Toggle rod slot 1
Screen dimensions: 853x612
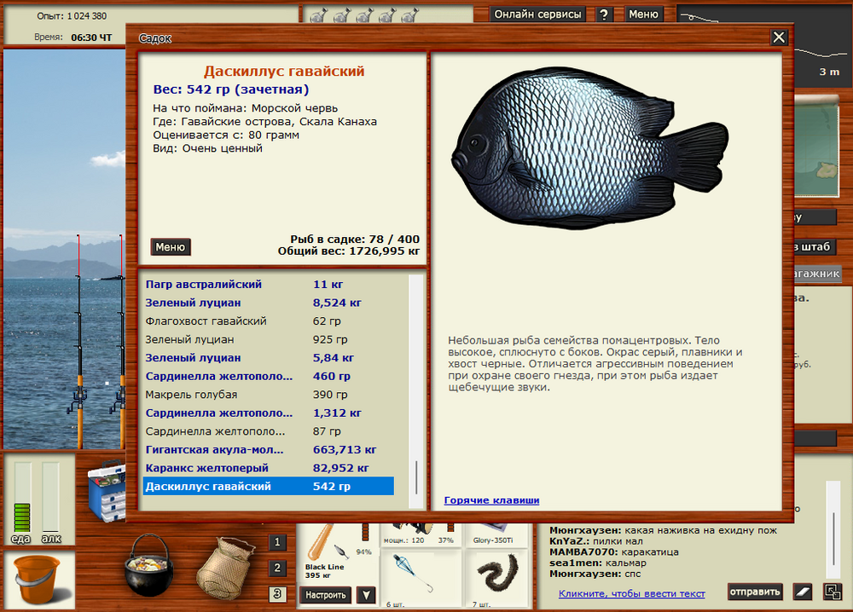pyautogui.click(x=278, y=542)
